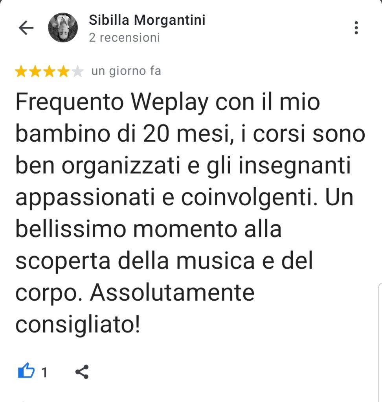
Task: Open the three-dot more options menu
Action: (356, 28)
